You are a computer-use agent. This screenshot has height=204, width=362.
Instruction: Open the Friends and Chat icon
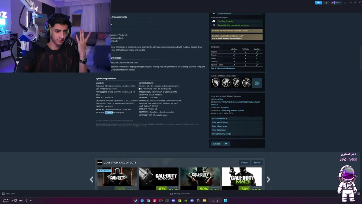(x=359, y=194)
